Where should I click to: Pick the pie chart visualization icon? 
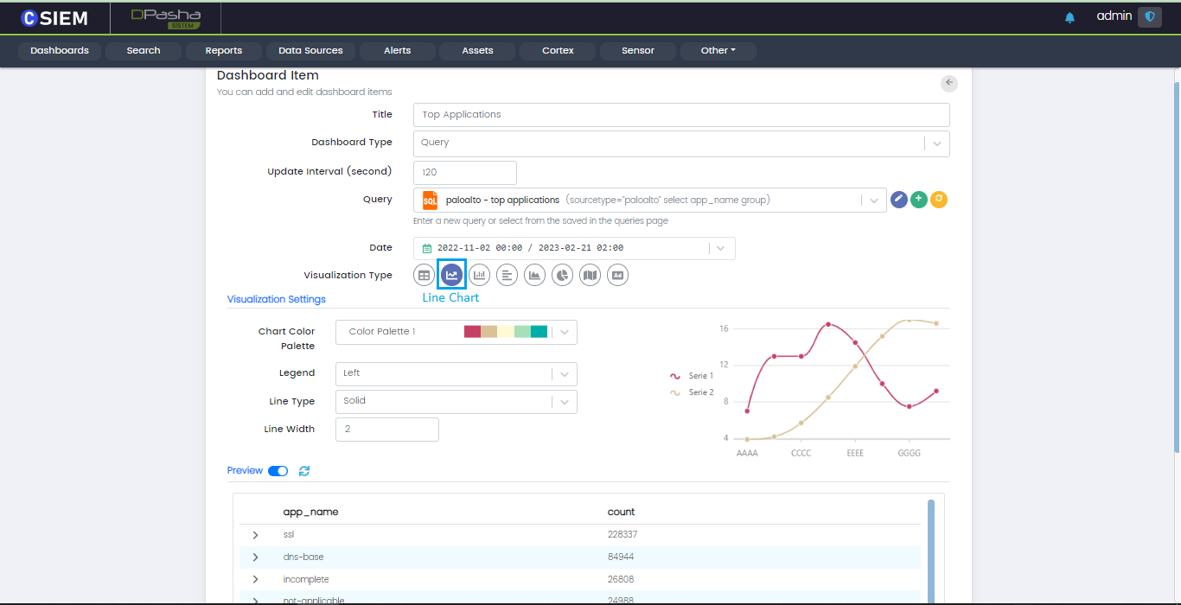point(562,275)
